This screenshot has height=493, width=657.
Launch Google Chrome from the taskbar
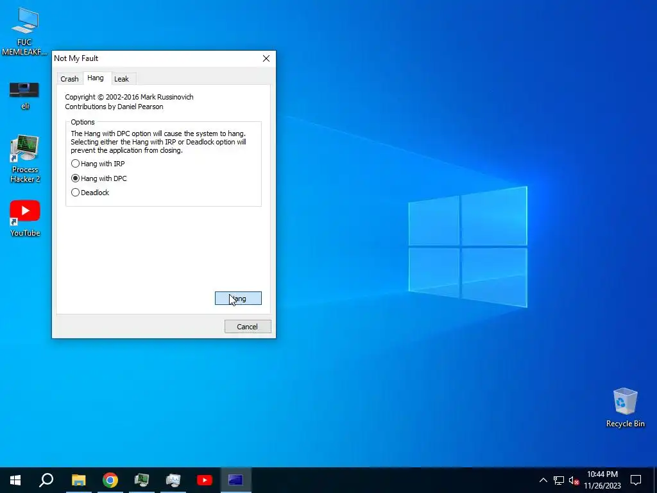pos(110,480)
